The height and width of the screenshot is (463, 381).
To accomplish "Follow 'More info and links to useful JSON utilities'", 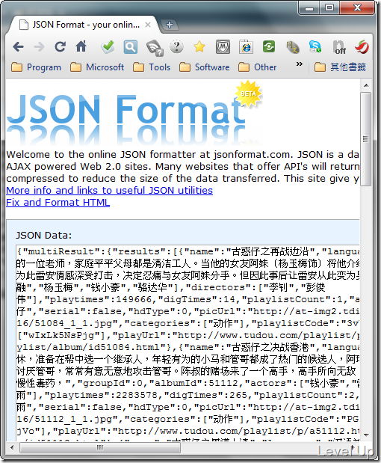I will (x=109, y=191).
